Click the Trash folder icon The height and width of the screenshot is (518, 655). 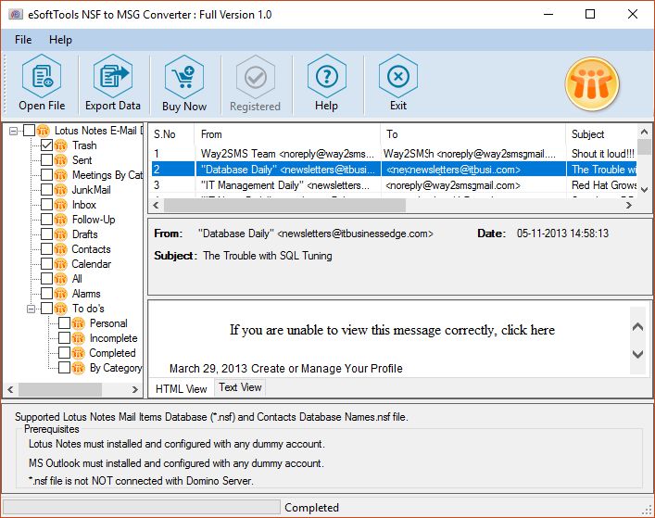60,145
